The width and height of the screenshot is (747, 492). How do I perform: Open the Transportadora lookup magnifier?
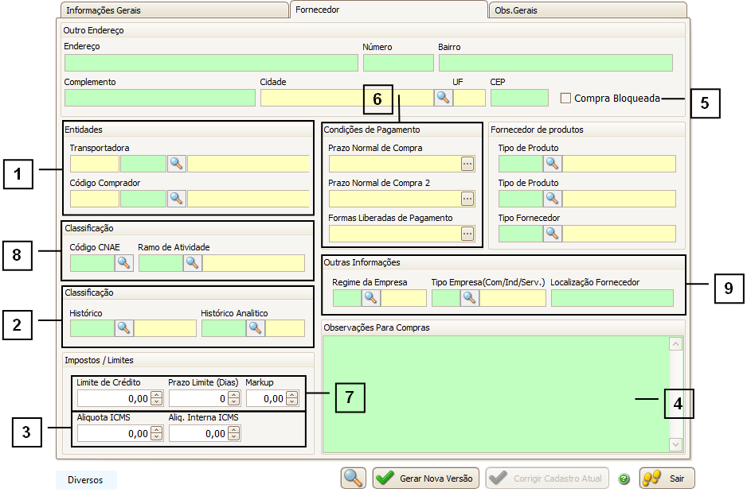point(177,164)
